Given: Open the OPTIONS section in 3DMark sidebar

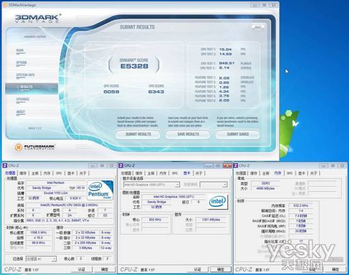Looking at the screenshot, I should coord(21,63).
